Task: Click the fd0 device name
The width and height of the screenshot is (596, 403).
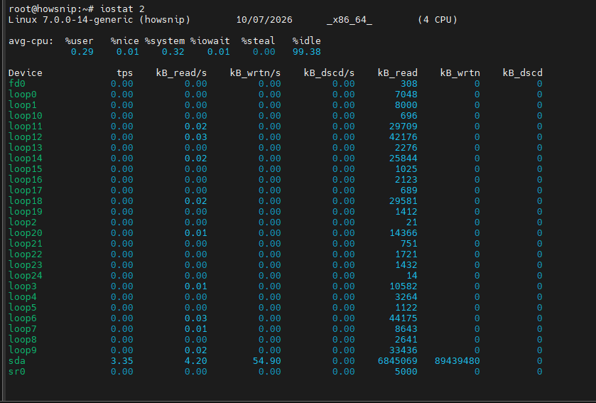Action: click(17, 84)
